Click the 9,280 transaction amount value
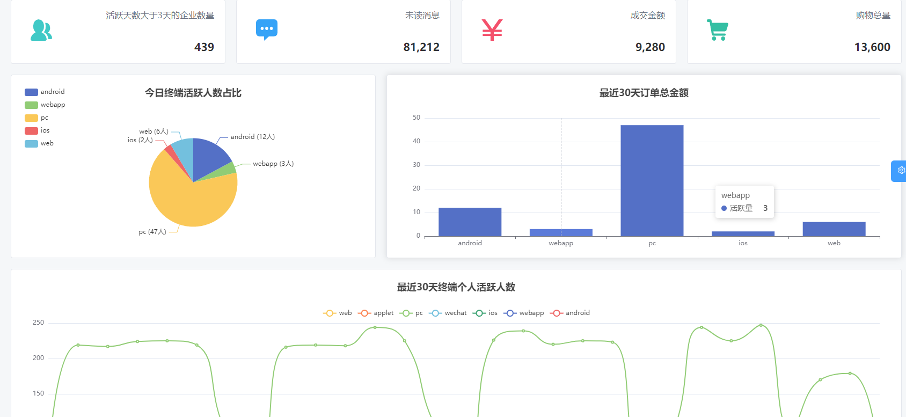906x417 pixels. (x=650, y=47)
